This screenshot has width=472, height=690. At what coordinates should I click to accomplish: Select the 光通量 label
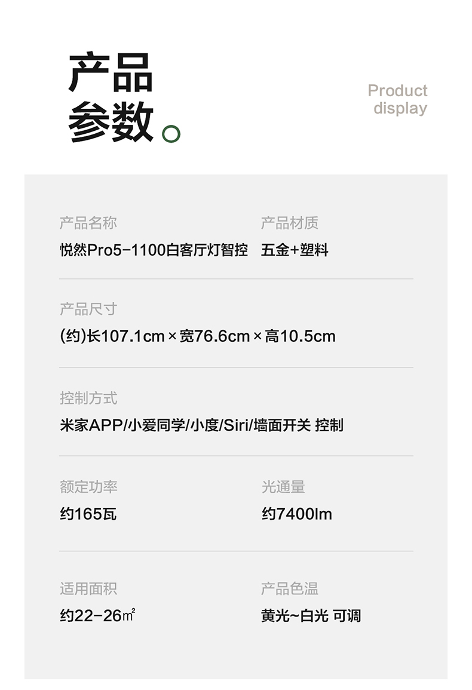[283, 487]
